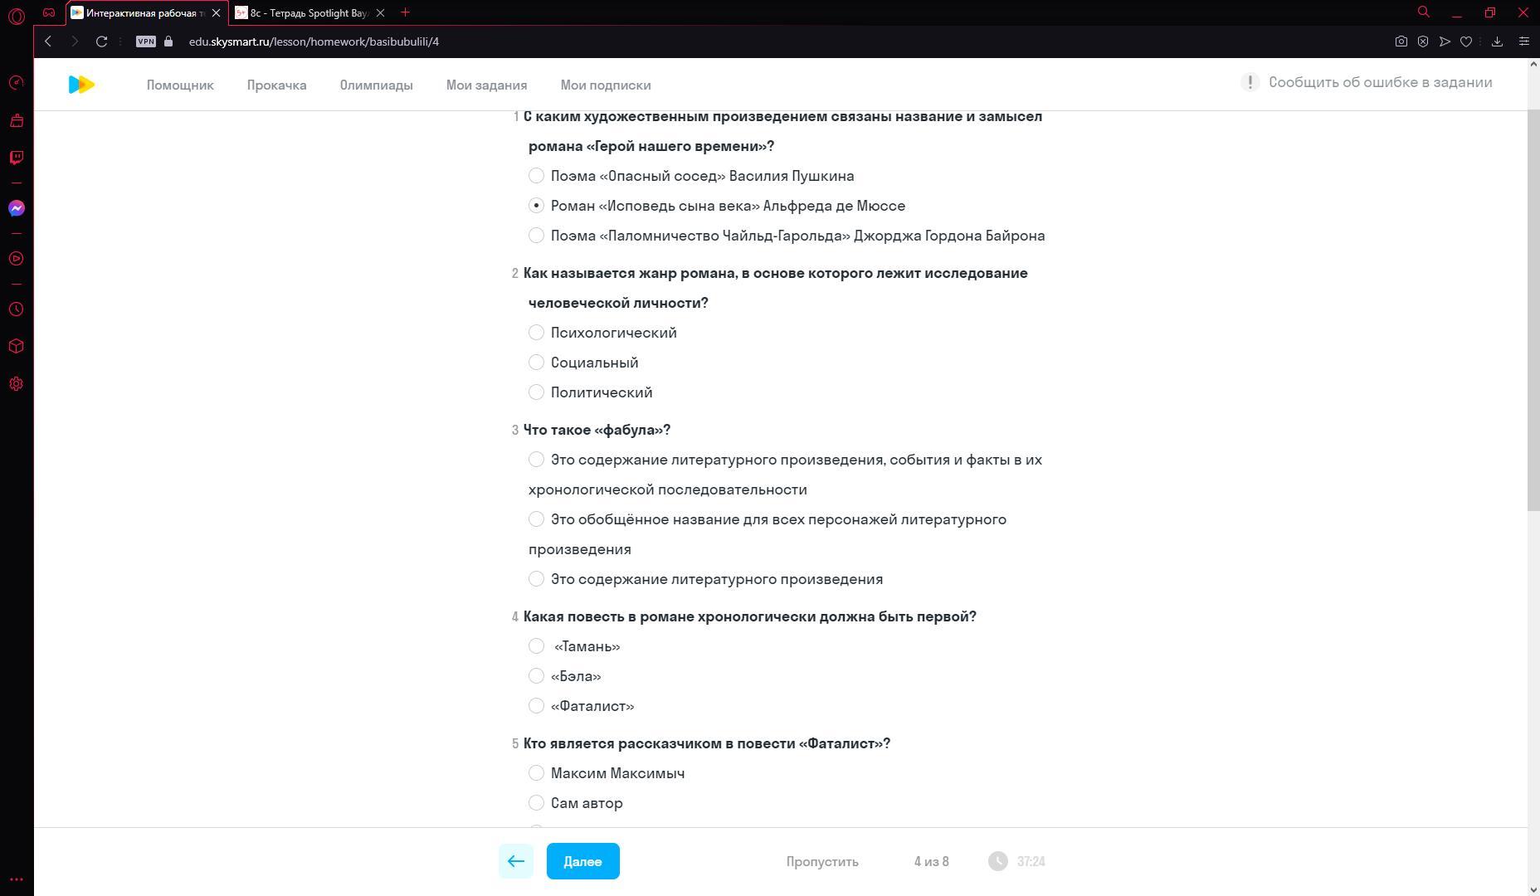
Task: Choose the «Тамань» radio option
Action: [x=537, y=646]
